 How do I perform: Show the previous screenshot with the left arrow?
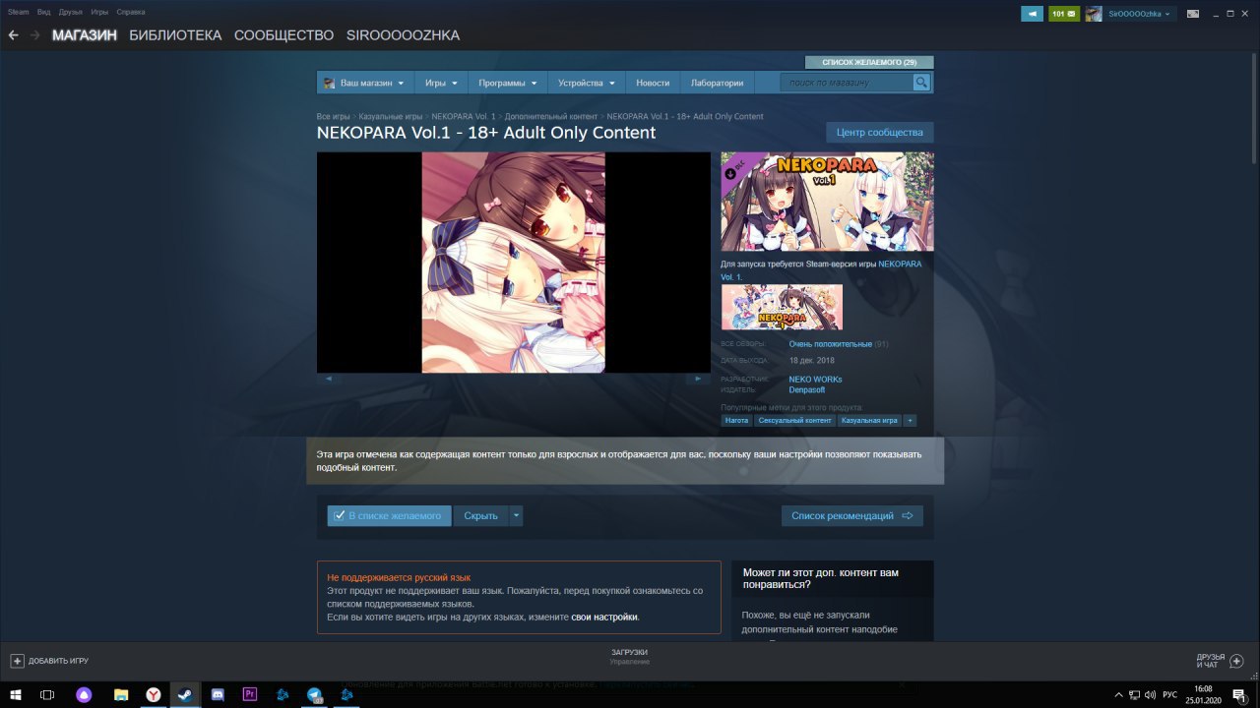coord(328,379)
